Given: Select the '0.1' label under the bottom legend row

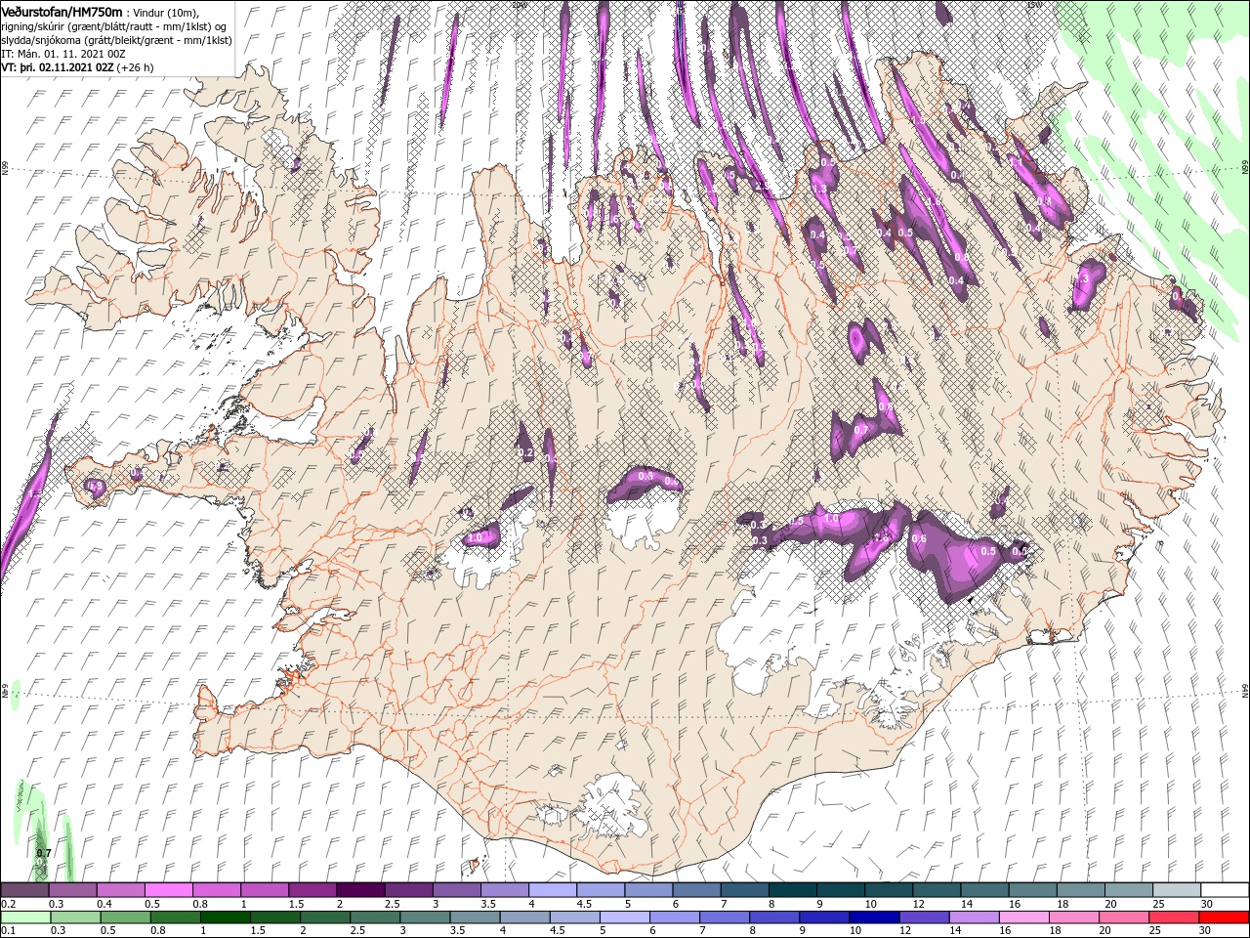Looking at the screenshot, I should point(8,931).
